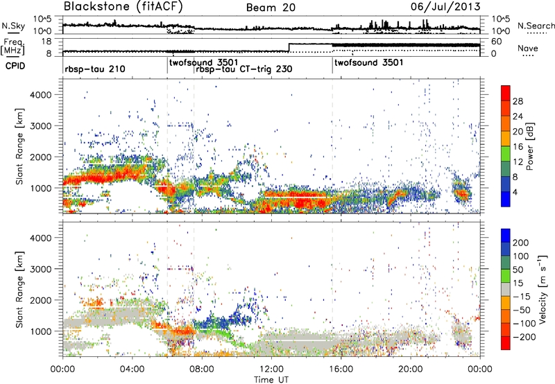
Task: Click the '-50' tick on the Velocity colorbar
Action: click(x=522, y=310)
